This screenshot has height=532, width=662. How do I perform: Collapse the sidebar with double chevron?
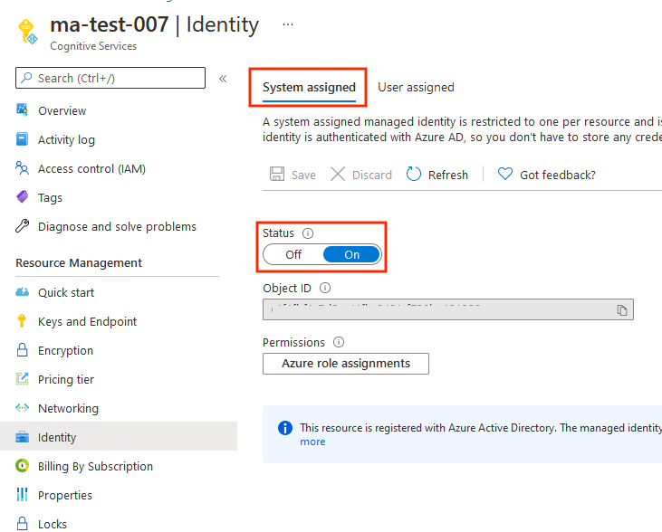point(223,79)
